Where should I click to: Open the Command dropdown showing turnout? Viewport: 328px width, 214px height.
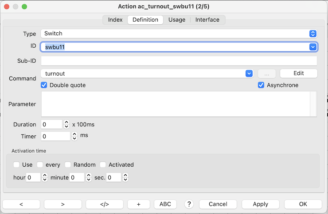[x=249, y=73]
